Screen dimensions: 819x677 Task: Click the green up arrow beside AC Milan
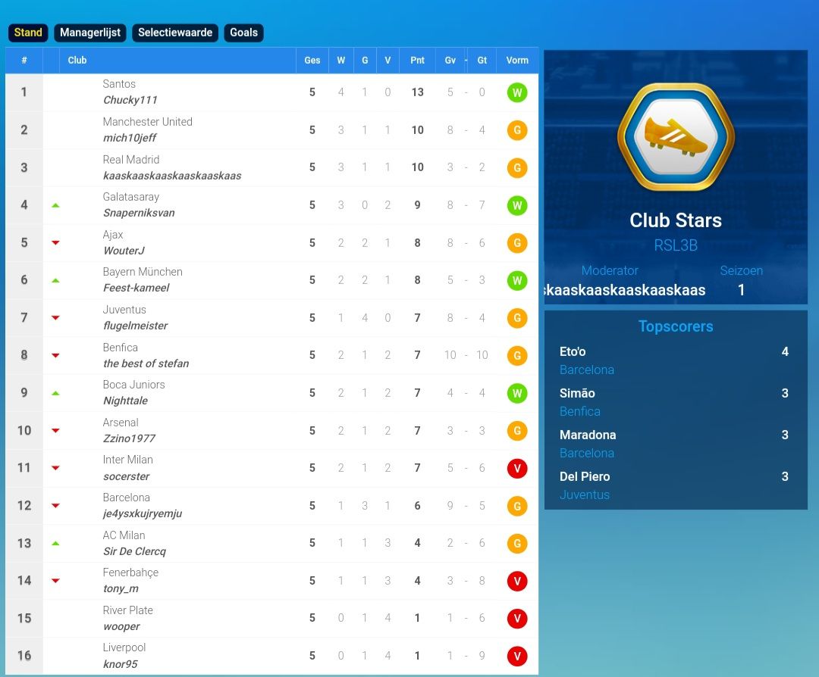click(55, 544)
